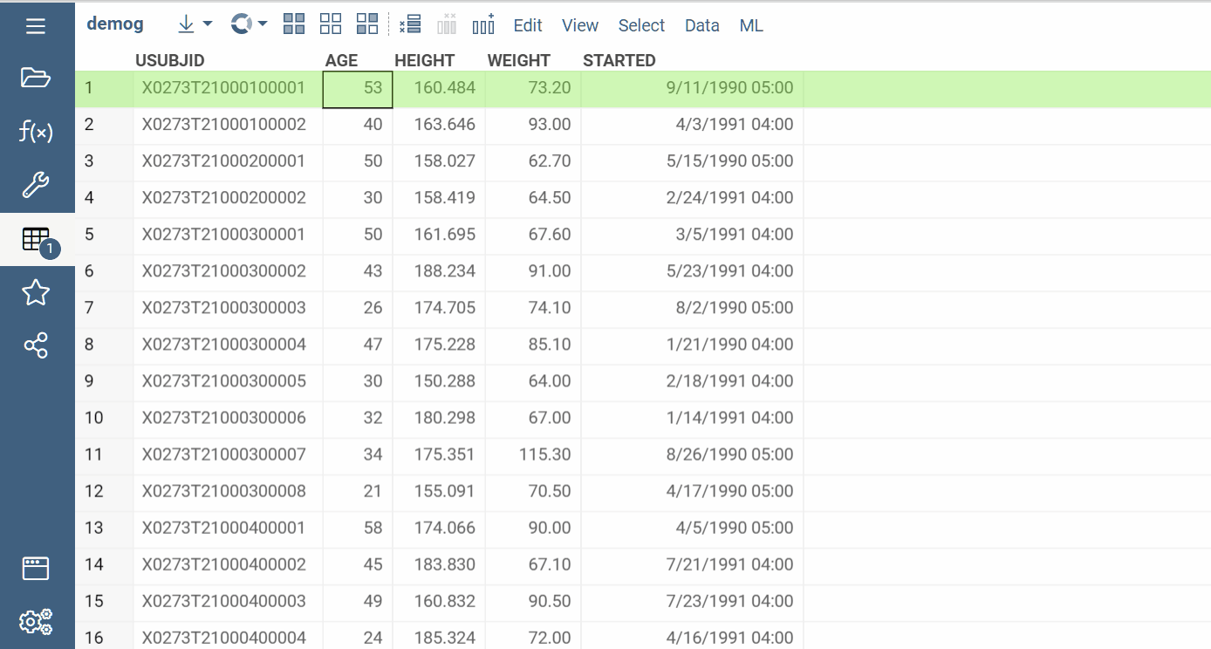This screenshot has width=1211, height=649.
Task: Open the settings gear at sidebar bottom
Action: point(36,622)
